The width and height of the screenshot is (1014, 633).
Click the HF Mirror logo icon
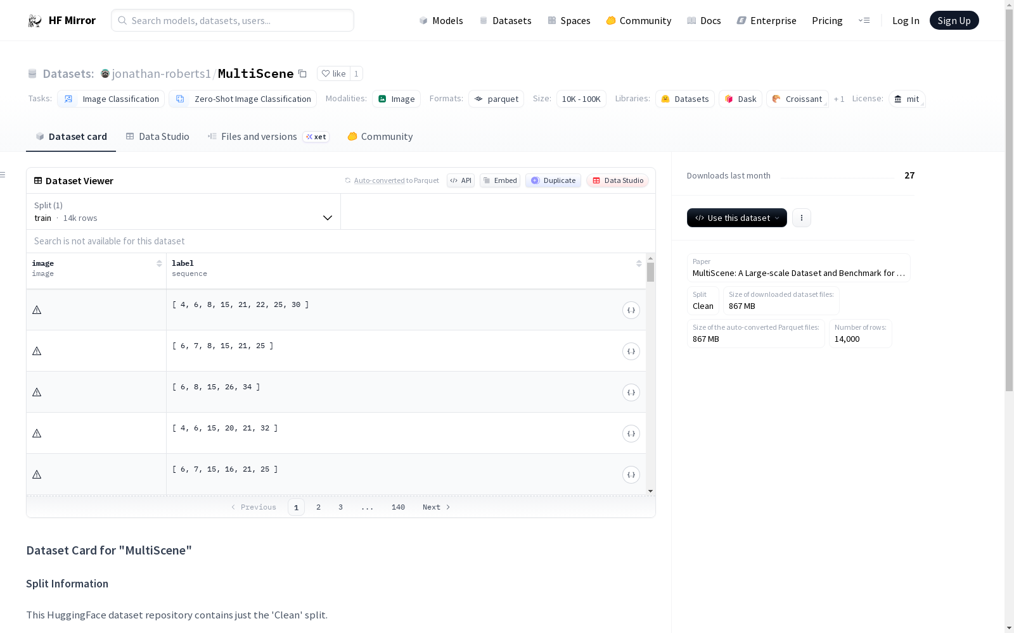coord(35,21)
